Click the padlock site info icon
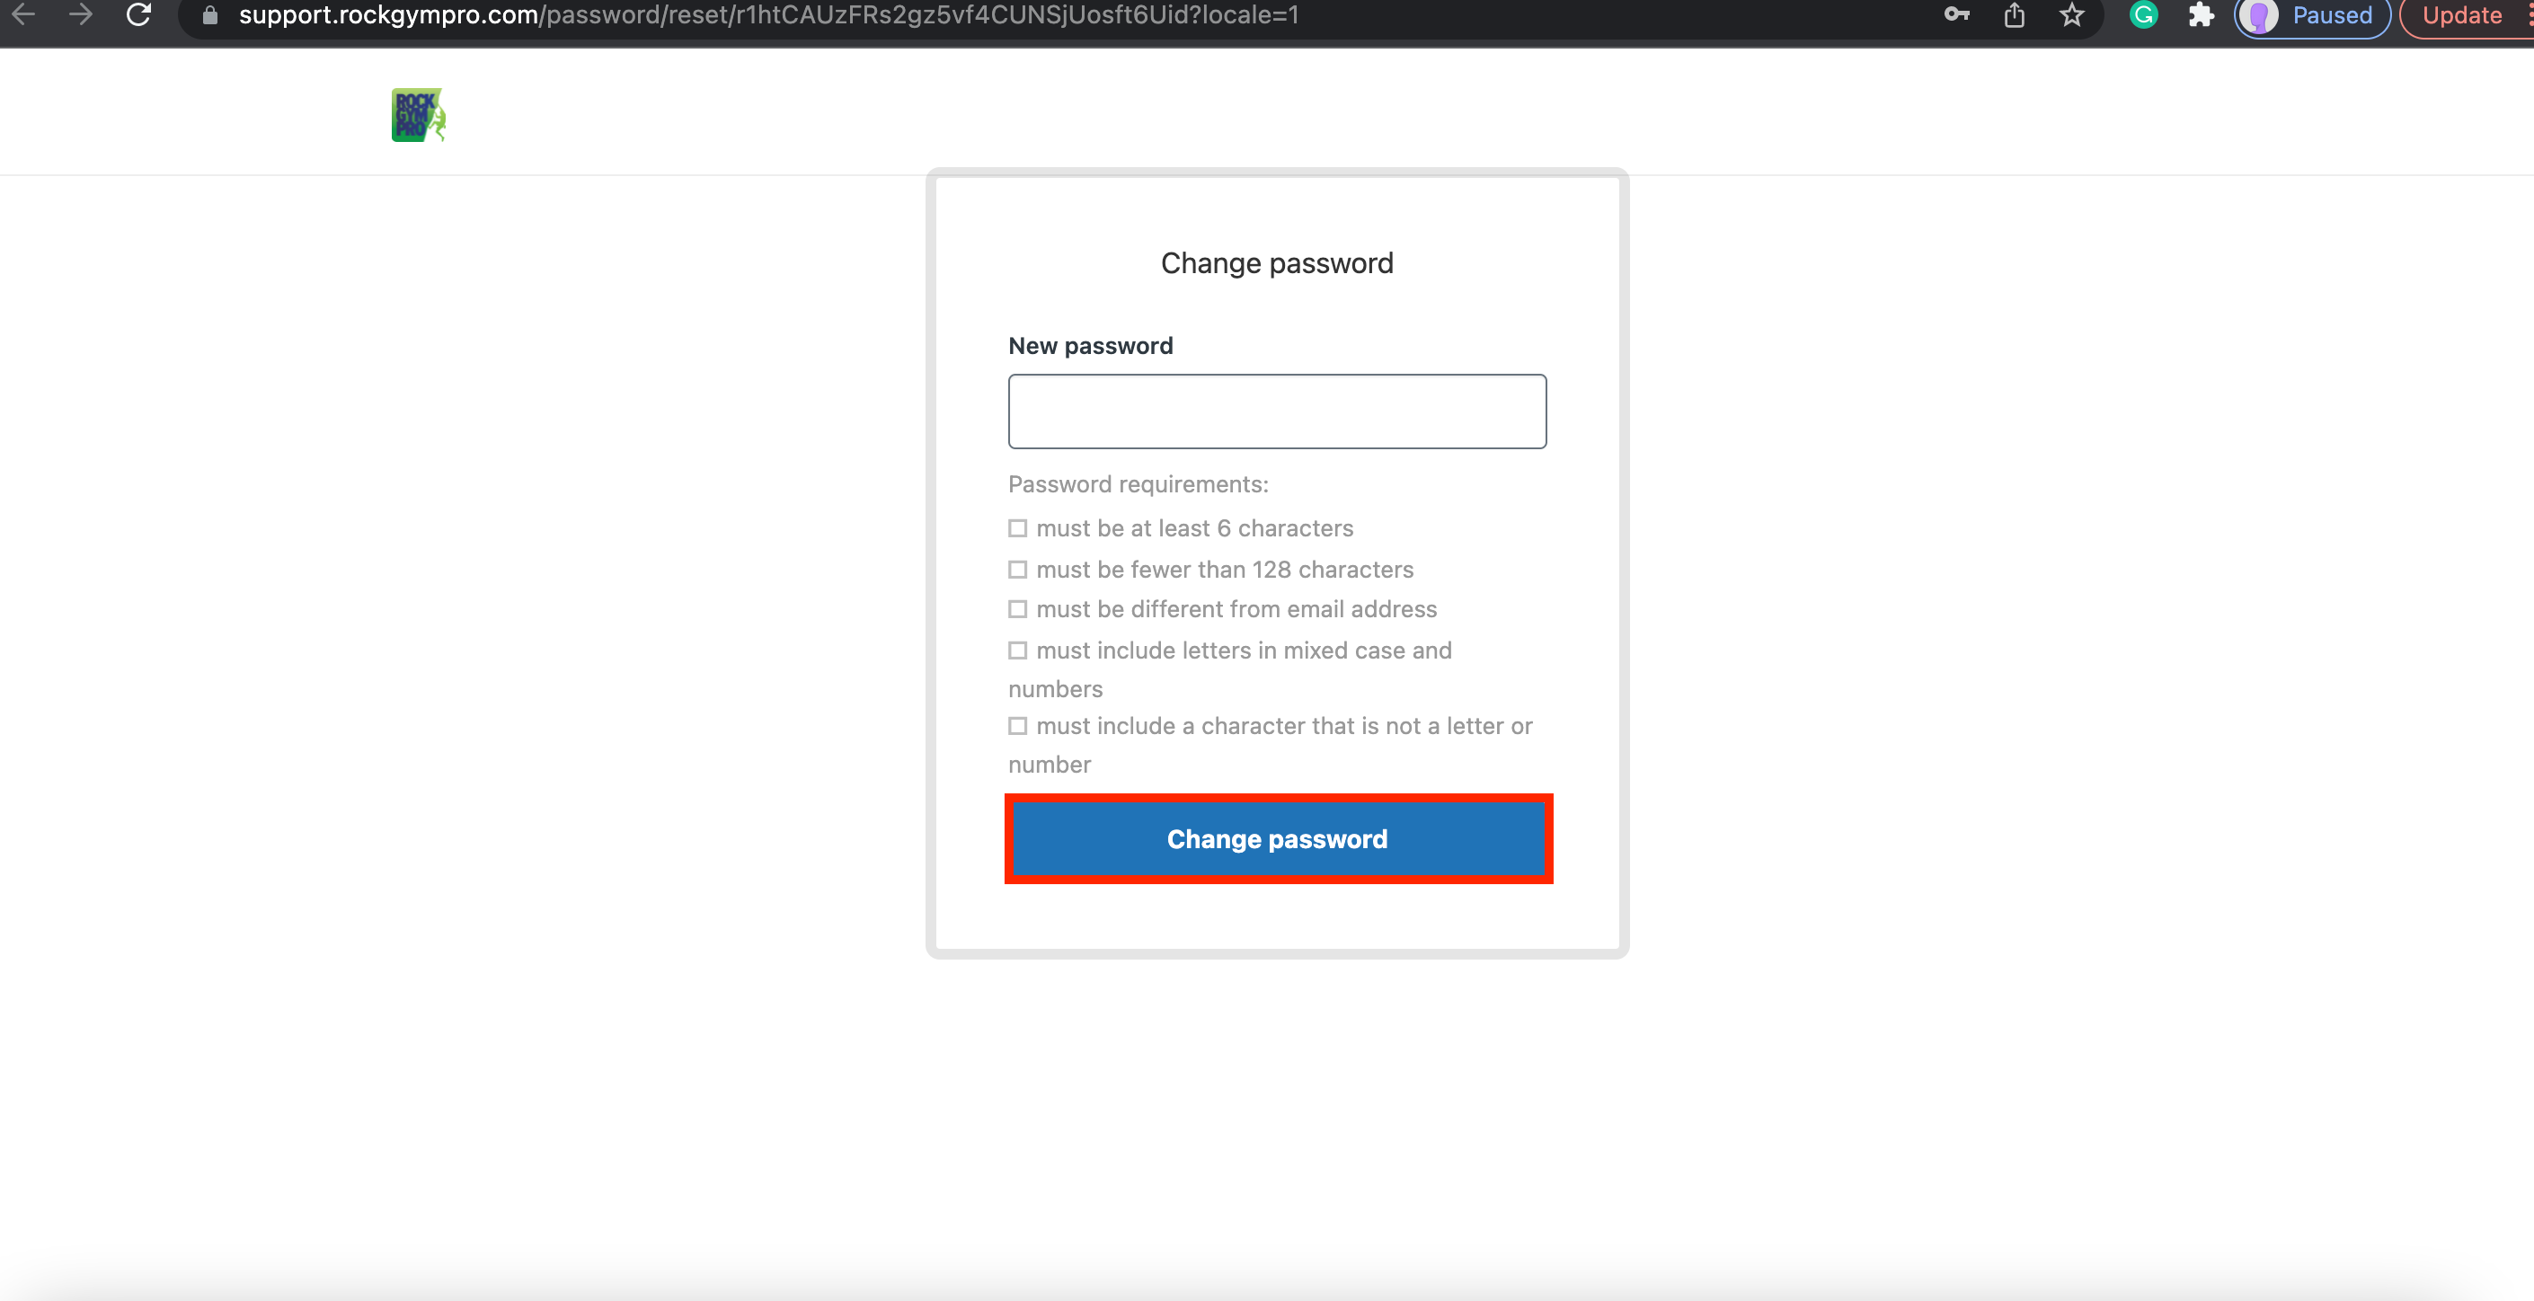This screenshot has height=1301, width=2534. pyautogui.click(x=209, y=16)
